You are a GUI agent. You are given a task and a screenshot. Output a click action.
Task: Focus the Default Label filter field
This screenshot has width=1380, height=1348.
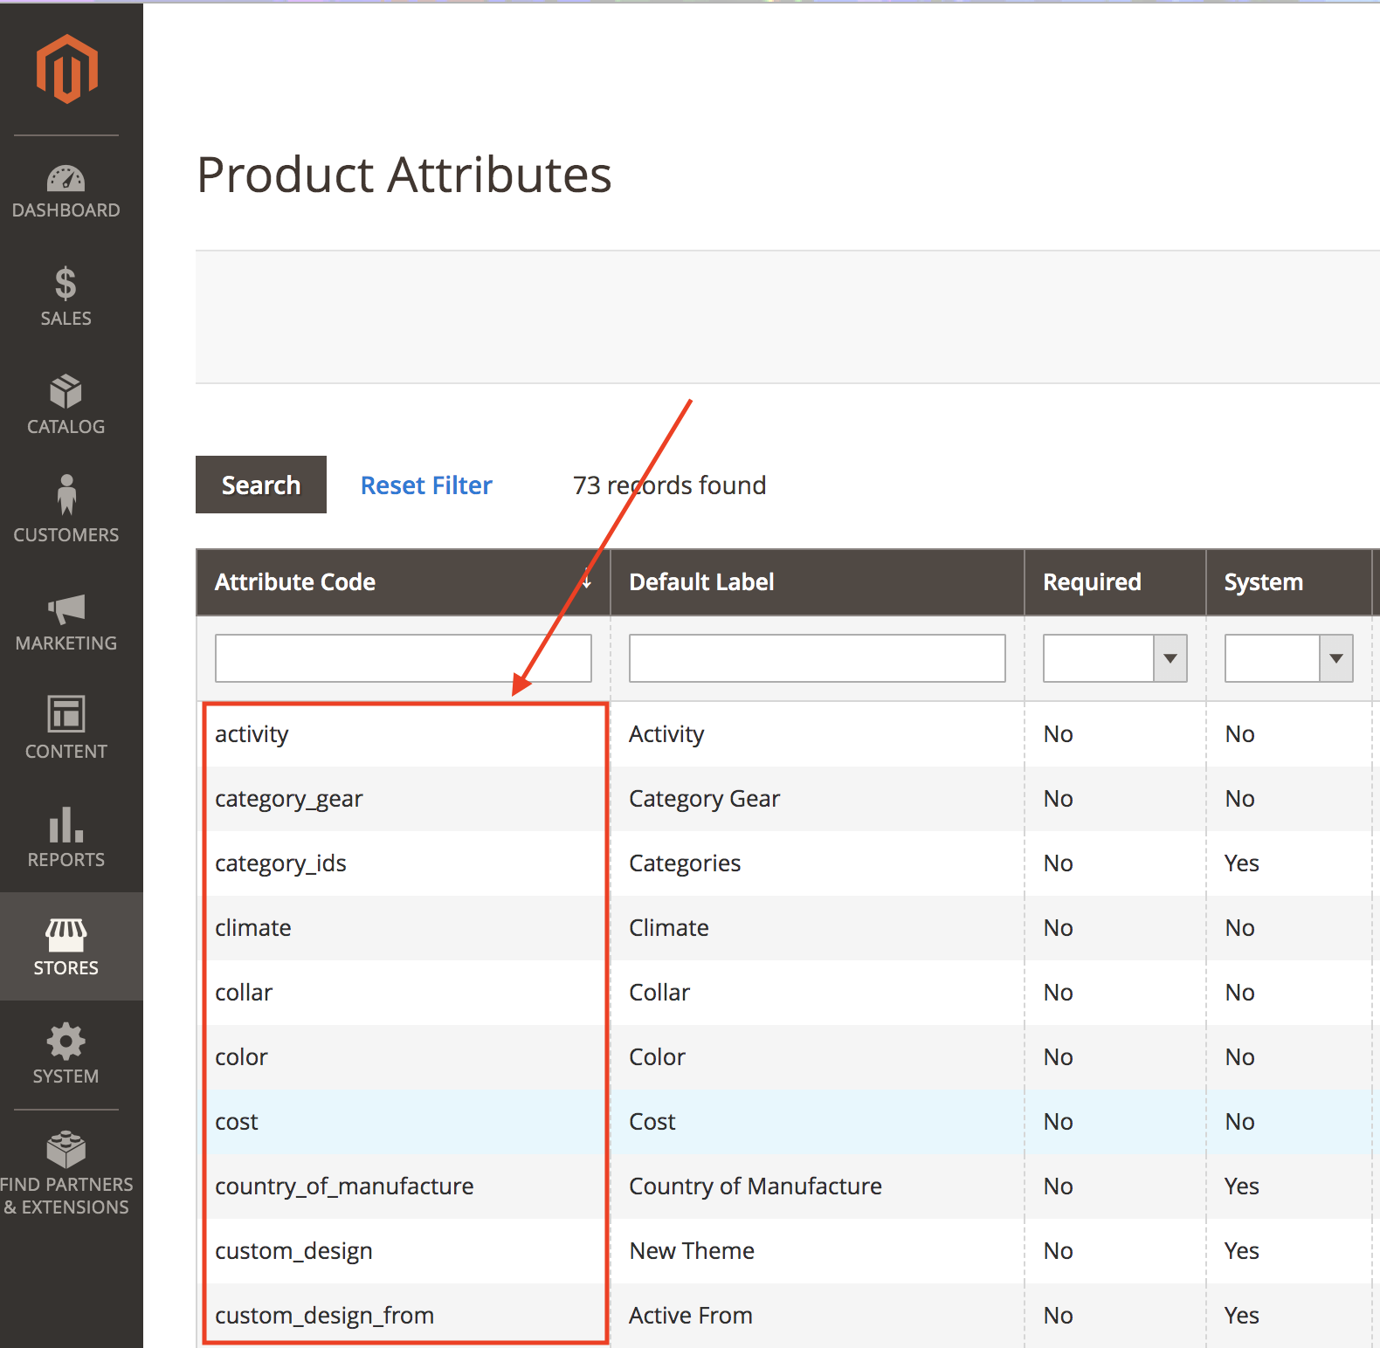(x=817, y=658)
